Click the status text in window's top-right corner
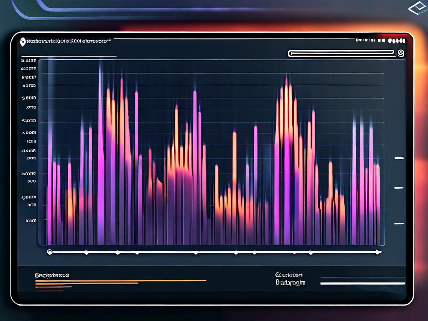428x321 pixels. (380, 41)
